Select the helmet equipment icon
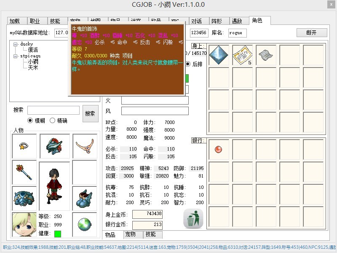The width and height of the screenshot is (337, 253). 54,146
